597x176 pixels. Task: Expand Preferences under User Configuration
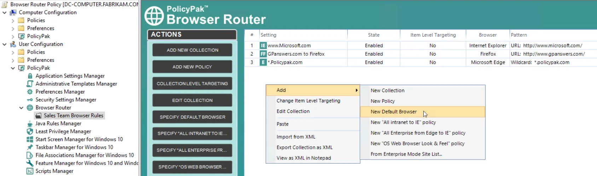(x=13, y=60)
